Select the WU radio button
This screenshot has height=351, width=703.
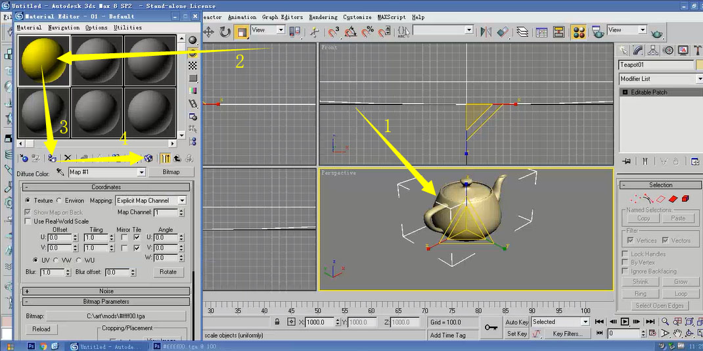point(78,260)
